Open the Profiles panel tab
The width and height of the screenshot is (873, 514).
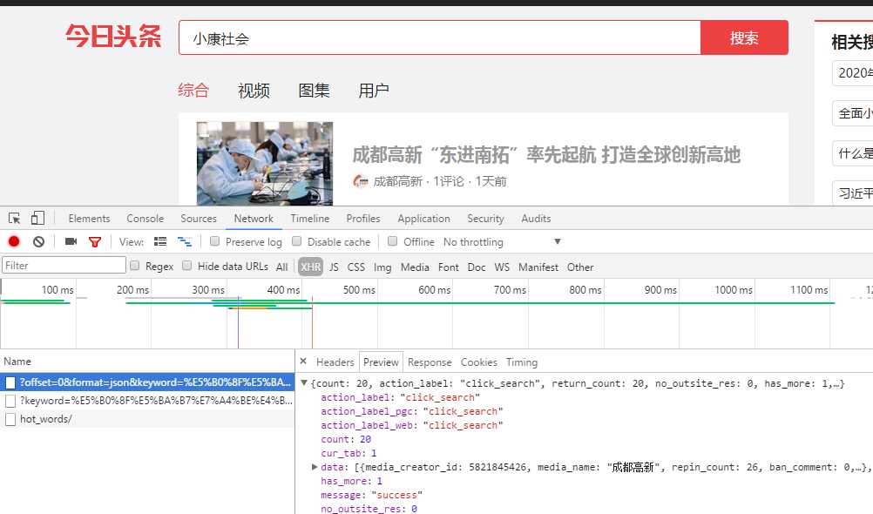(363, 219)
